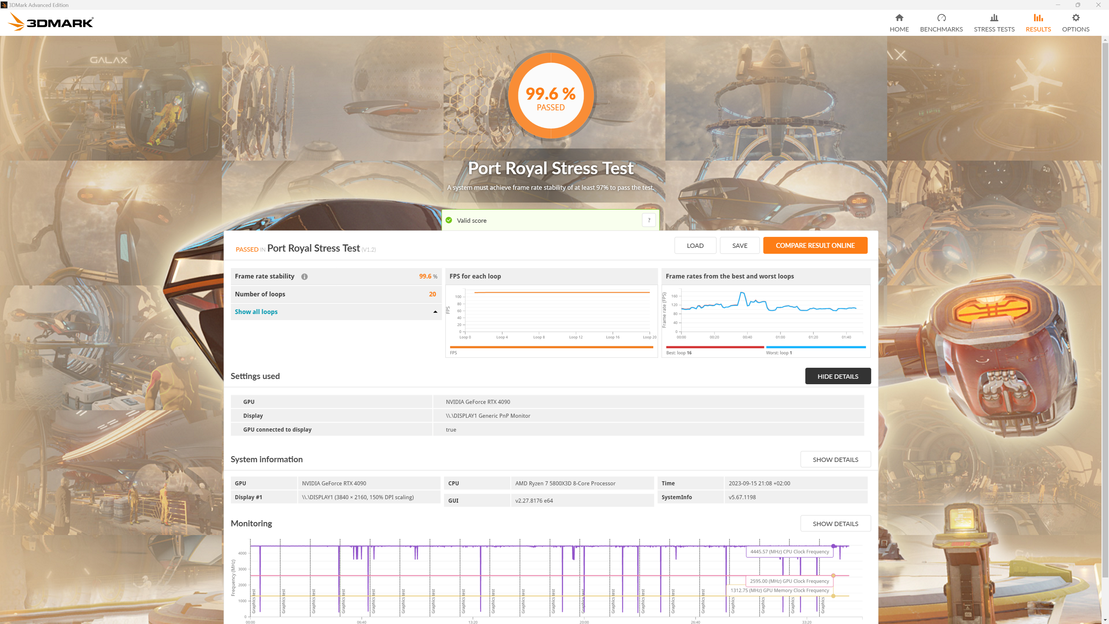The width and height of the screenshot is (1109, 624).
Task: Click the Stress Tests chart icon
Action: [993, 18]
